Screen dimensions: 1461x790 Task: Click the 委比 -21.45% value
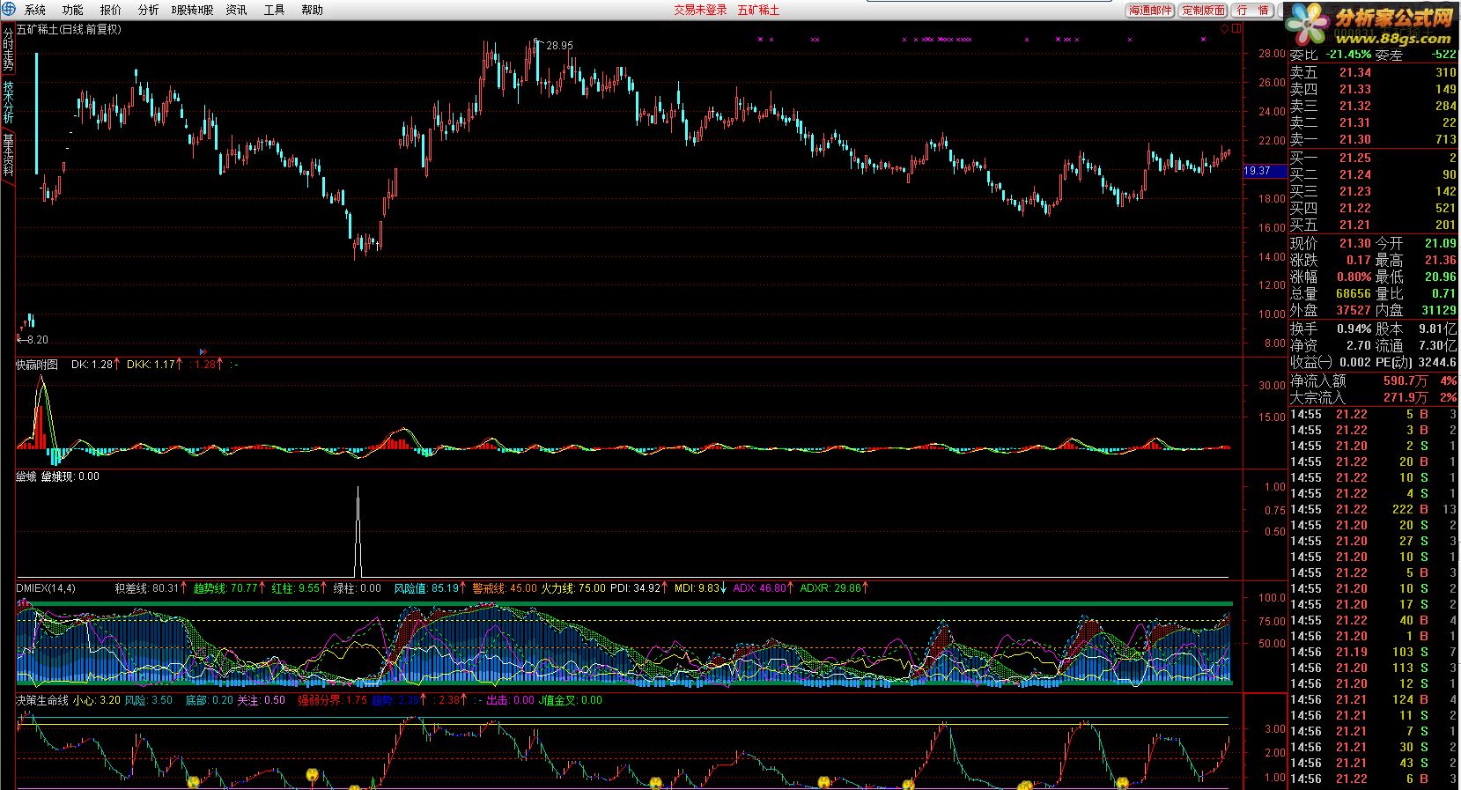(x=1332, y=55)
